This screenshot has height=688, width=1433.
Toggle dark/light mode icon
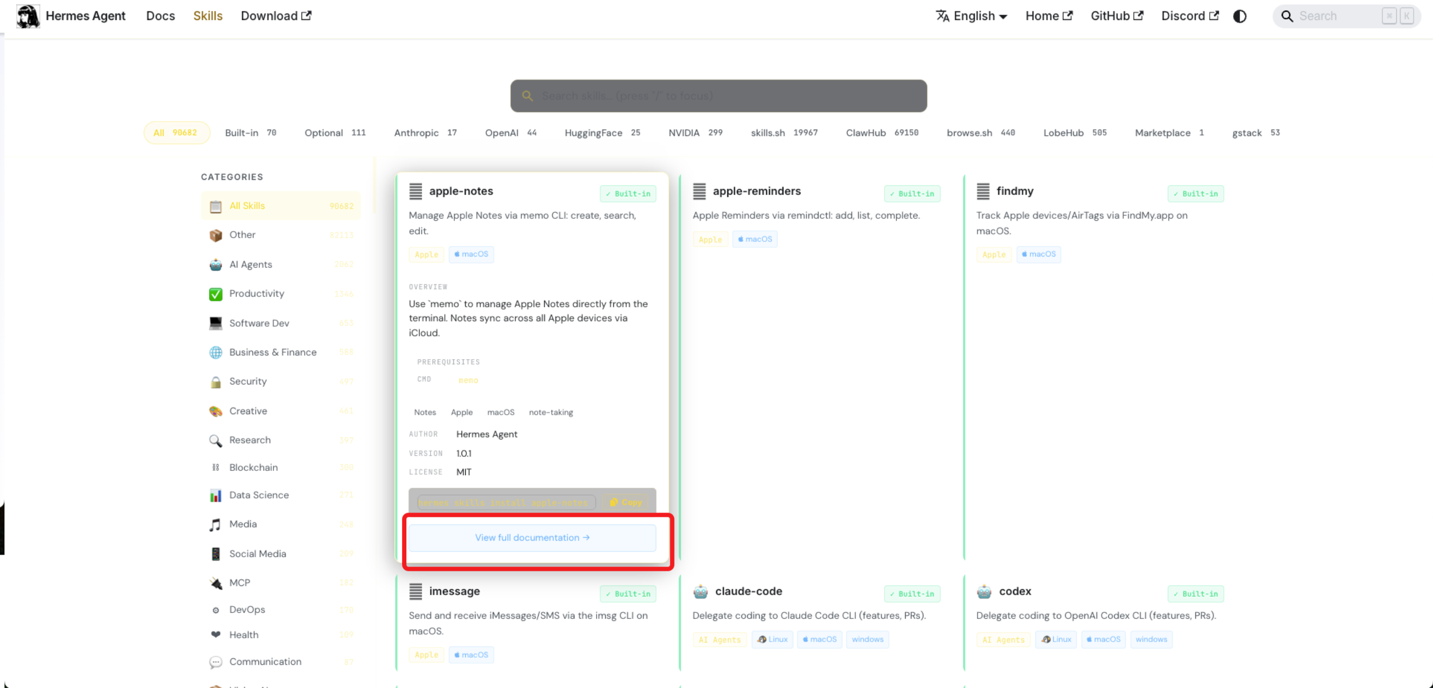point(1240,16)
